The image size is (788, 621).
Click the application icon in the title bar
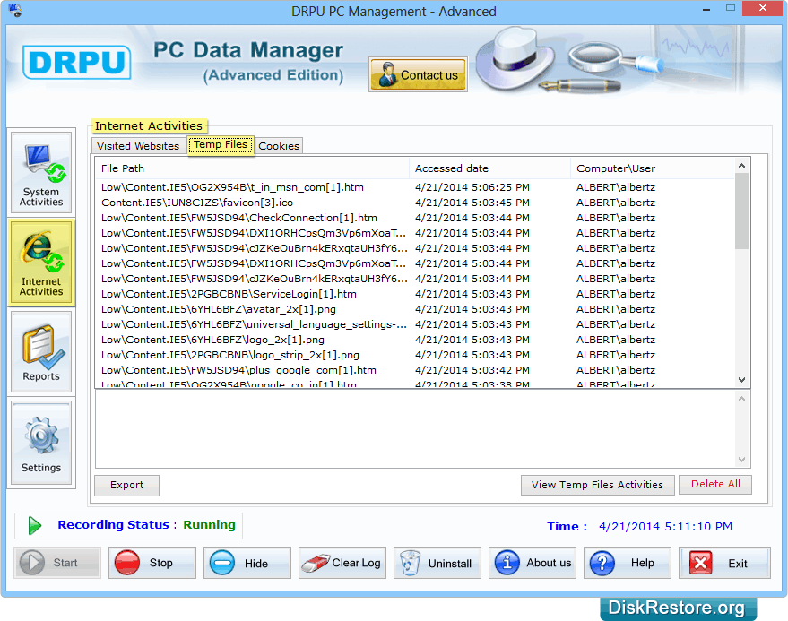(x=15, y=10)
